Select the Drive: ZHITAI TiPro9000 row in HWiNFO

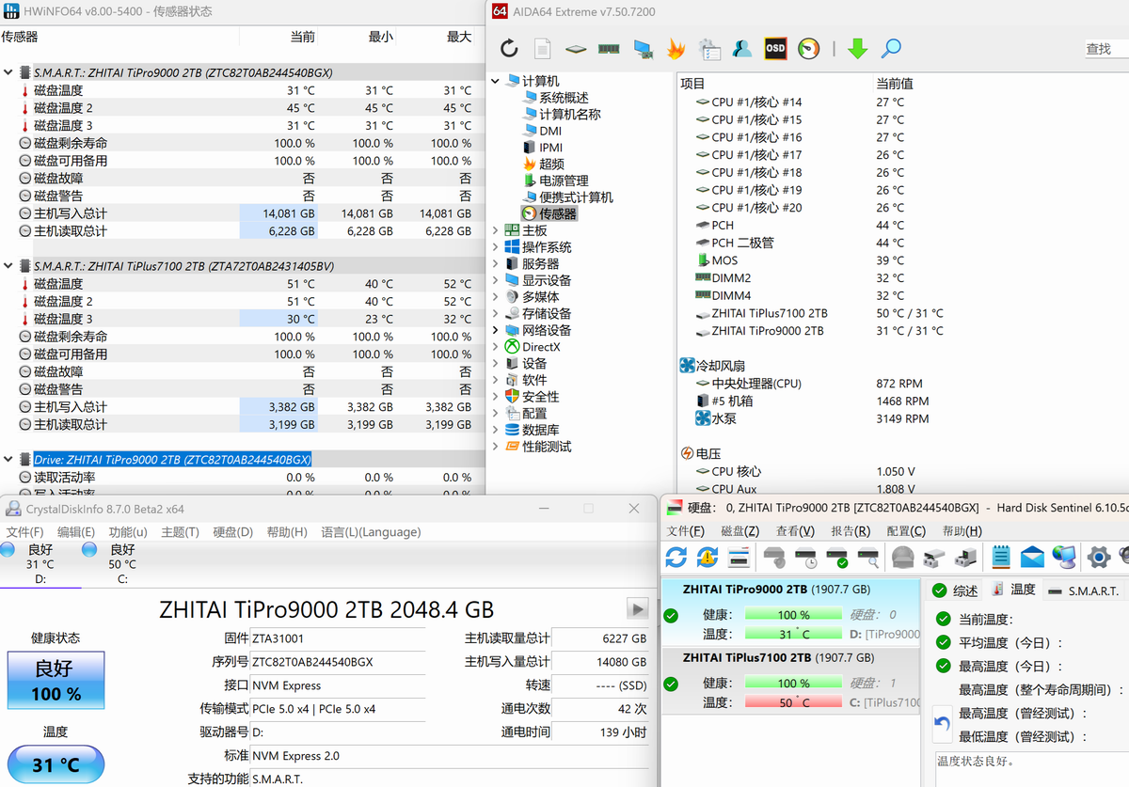pos(172,460)
